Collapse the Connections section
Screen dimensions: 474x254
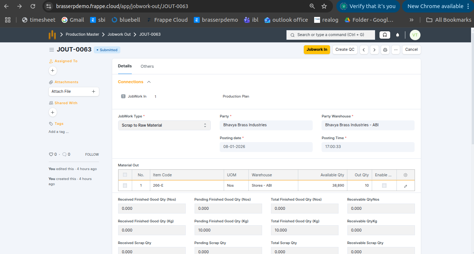149,82
